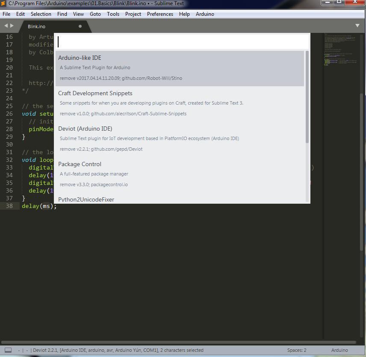Image resolution: width=366 pixels, height=357 pixels.
Task: Choose Python2UnicodeFixer package entry
Action: click(x=180, y=198)
